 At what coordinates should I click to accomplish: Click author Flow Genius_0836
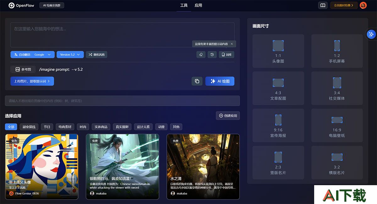(x=24, y=193)
